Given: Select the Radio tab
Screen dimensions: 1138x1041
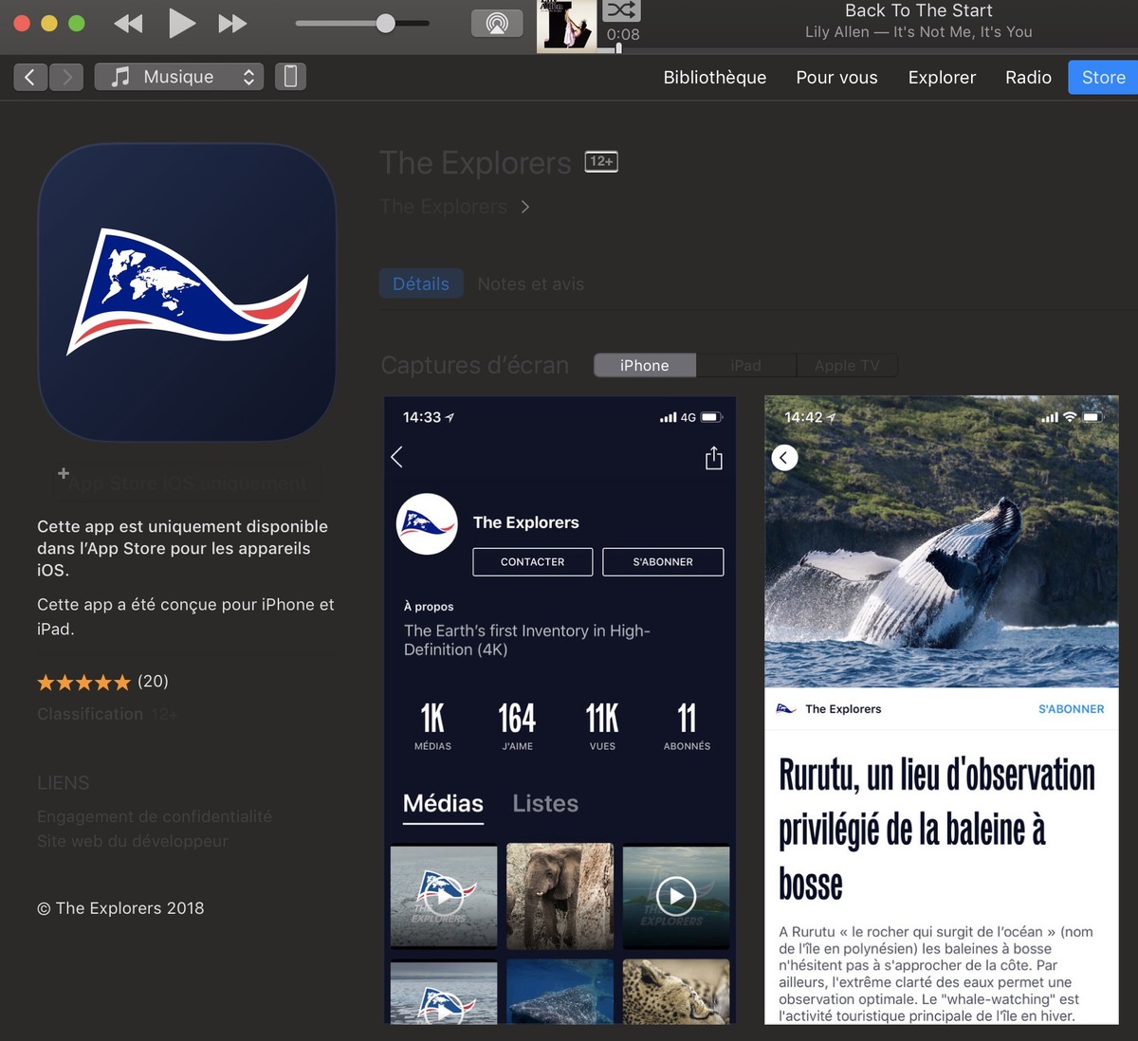Looking at the screenshot, I should (1028, 78).
